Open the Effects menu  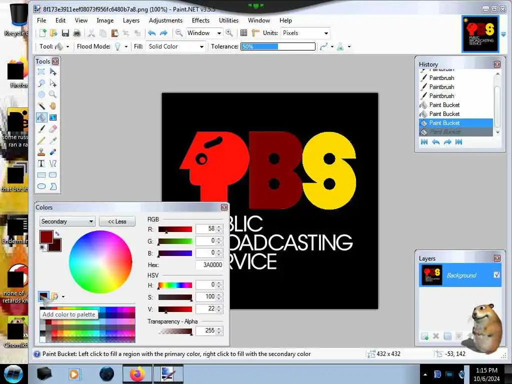(201, 20)
